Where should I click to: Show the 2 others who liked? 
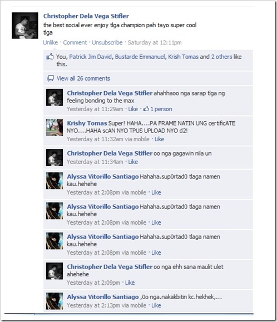(x=221, y=57)
